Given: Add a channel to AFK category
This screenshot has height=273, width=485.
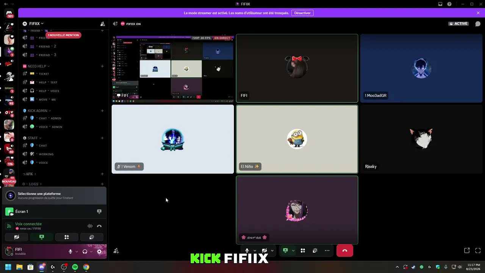Looking at the screenshot, I should 102,174.
